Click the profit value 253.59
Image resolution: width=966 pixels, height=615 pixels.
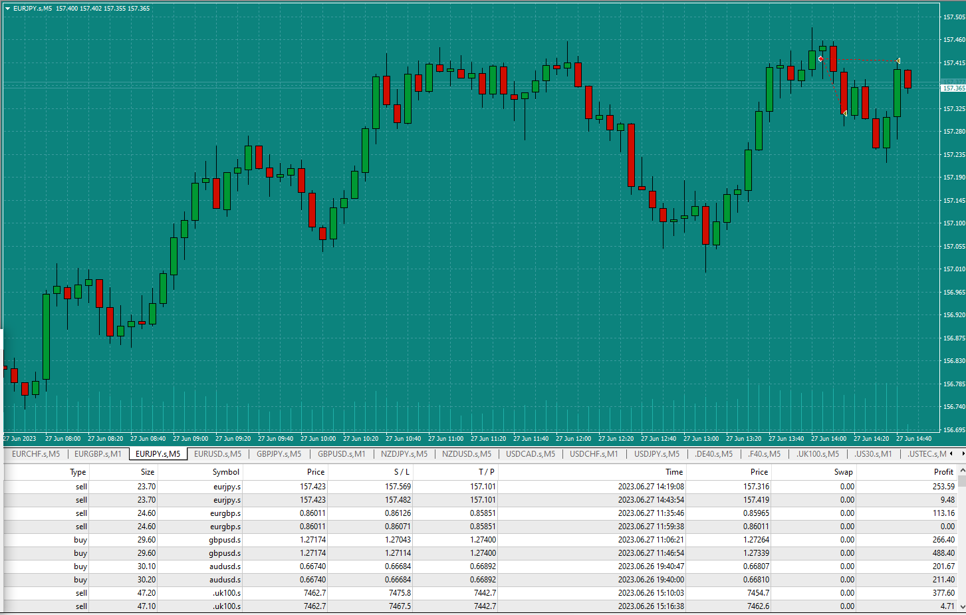(943, 487)
